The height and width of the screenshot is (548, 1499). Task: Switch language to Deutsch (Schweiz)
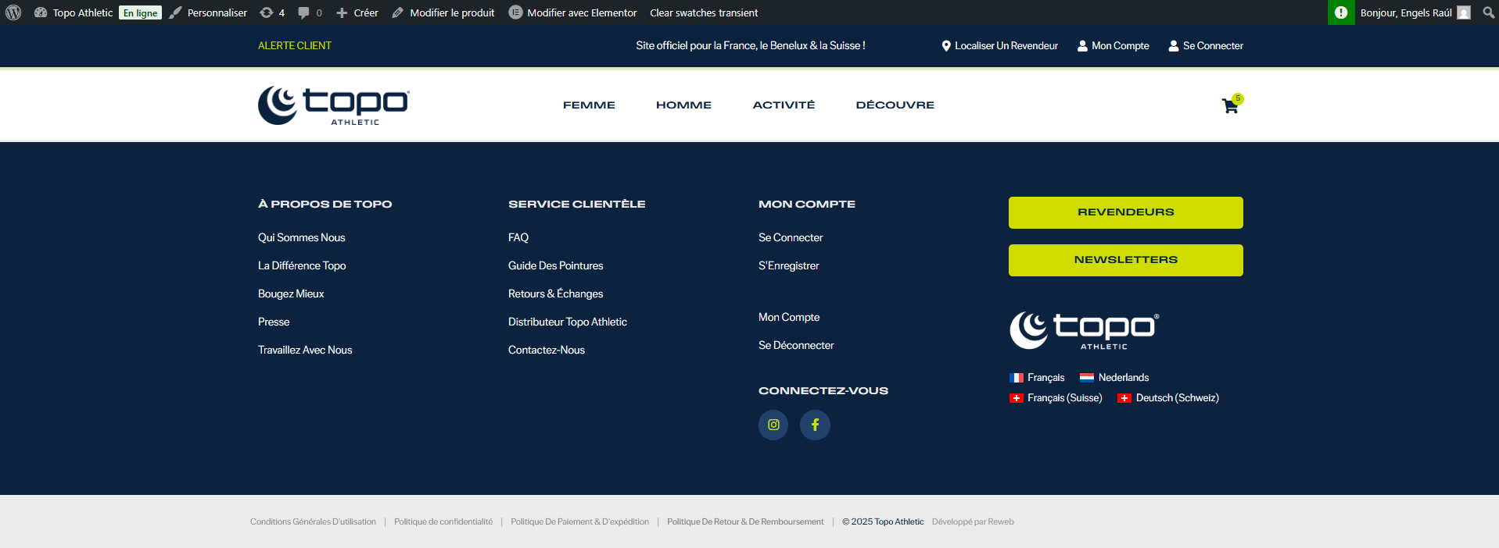click(1168, 397)
